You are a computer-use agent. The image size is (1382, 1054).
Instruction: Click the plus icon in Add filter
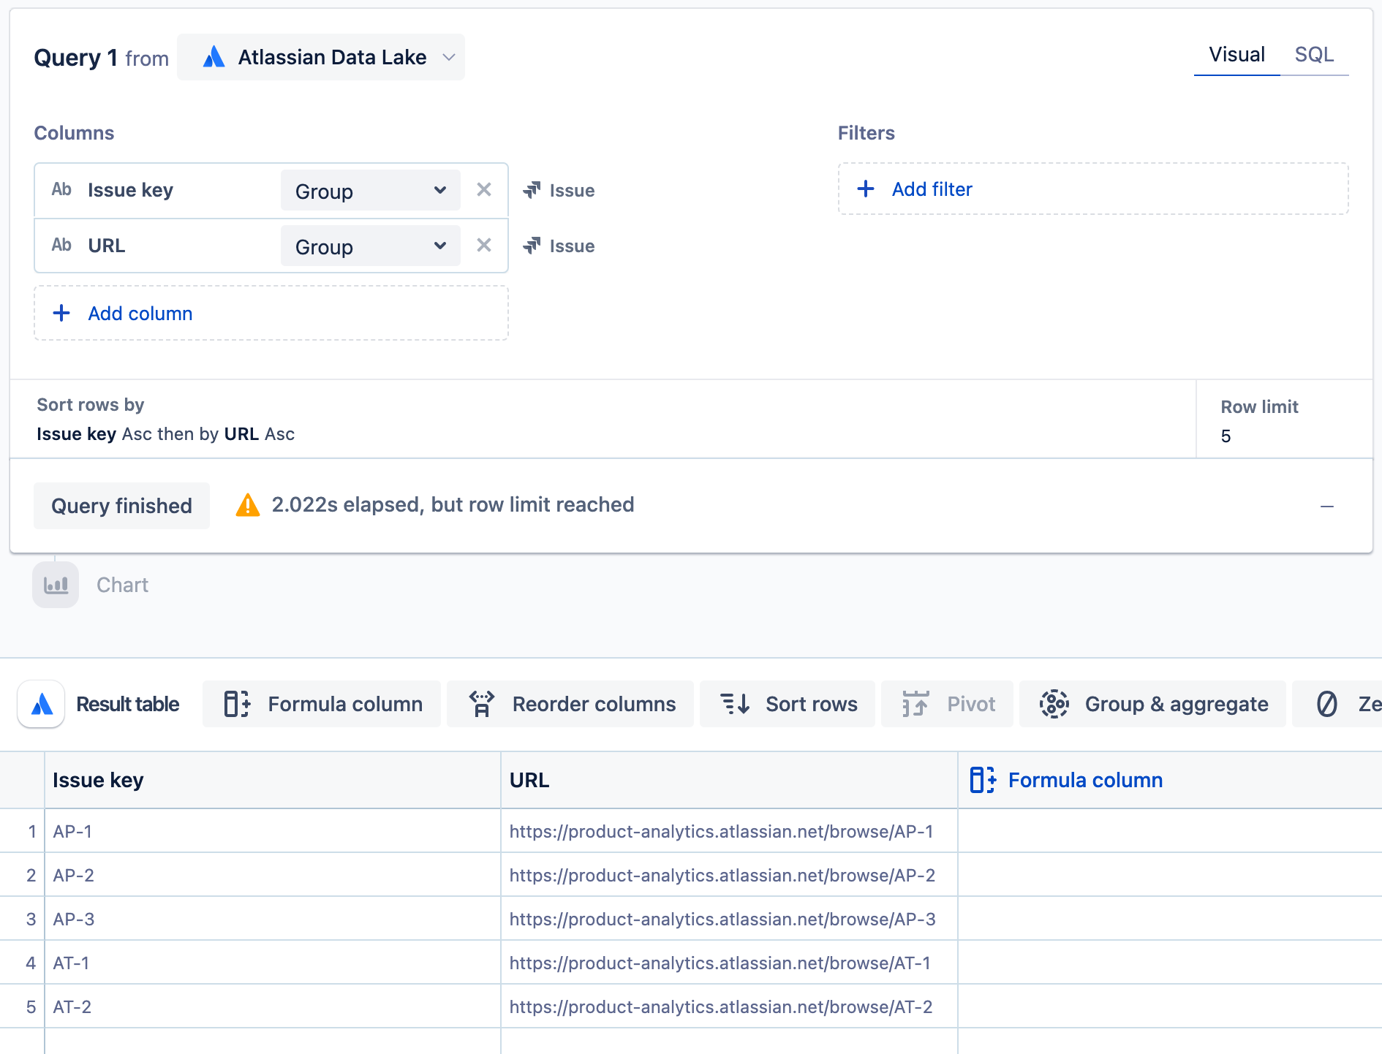coord(866,189)
